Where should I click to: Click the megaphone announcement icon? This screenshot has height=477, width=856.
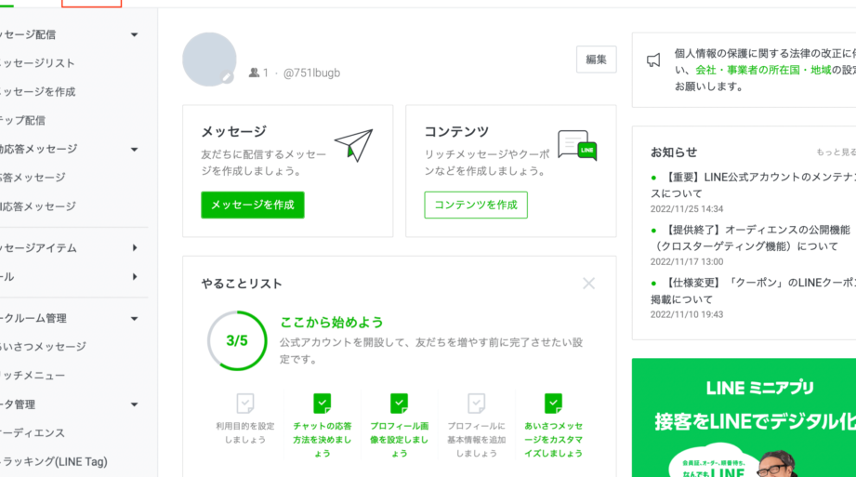653,60
